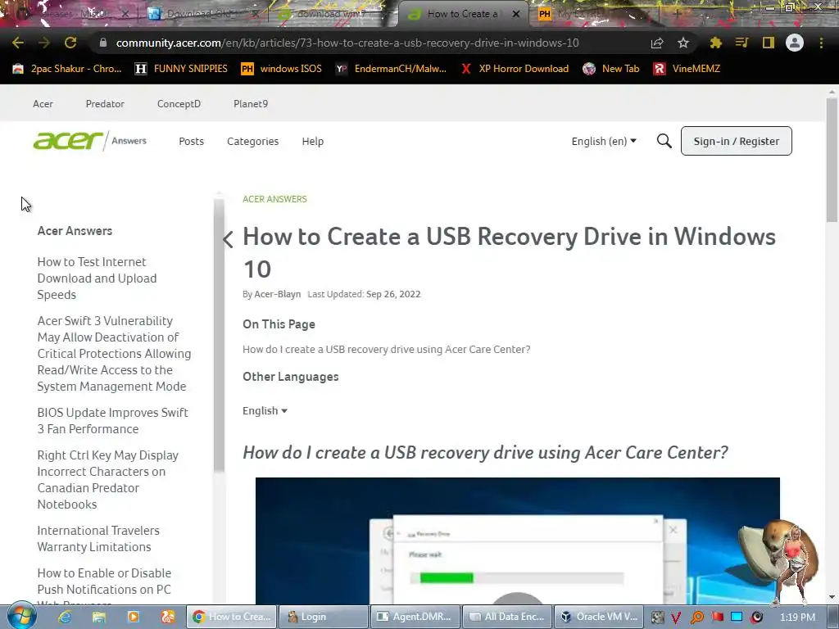Open the FUNNY SNIPPIES bookmark

click(x=181, y=69)
